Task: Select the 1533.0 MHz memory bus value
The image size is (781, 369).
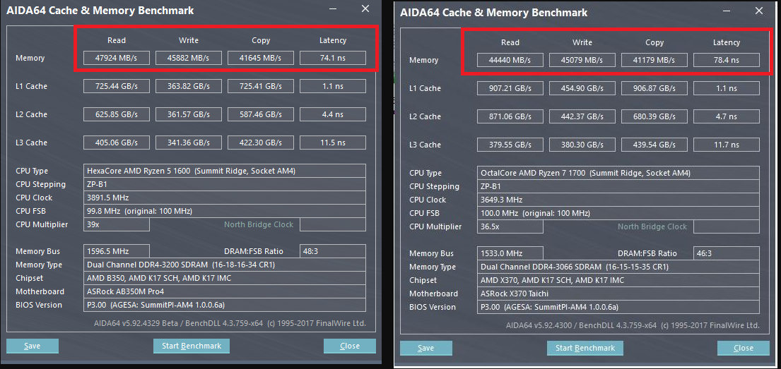Action: tap(510, 253)
